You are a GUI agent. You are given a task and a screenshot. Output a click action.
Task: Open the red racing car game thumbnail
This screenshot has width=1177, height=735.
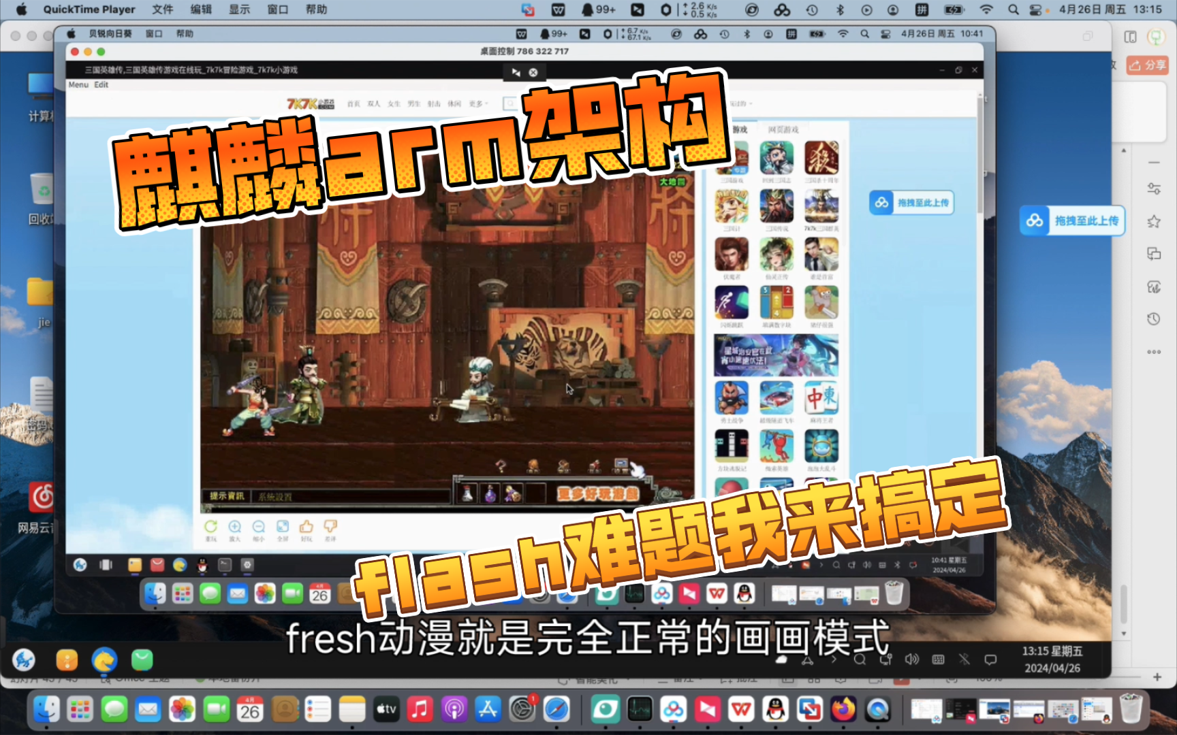coord(776,398)
